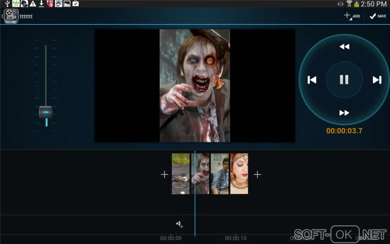
Task: Tap the rewind double-arrow button
Action: [x=344, y=47]
